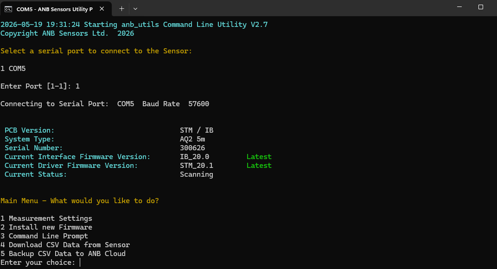The height and width of the screenshot is (269, 497).
Task: Click '5 Backup CSV Data to ANB Cloud'
Action: coord(63,254)
